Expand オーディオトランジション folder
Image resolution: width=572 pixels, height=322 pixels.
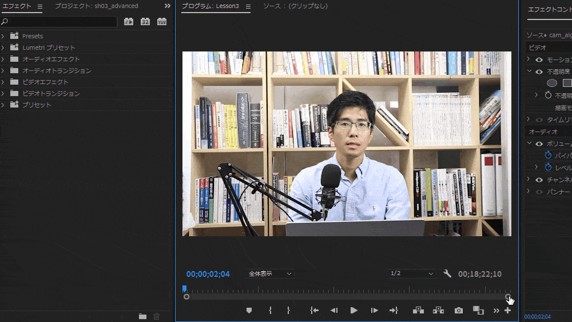[3, 70]
